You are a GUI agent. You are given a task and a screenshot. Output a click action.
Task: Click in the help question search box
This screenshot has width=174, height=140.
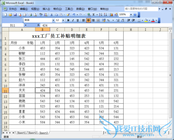[141, 9]
